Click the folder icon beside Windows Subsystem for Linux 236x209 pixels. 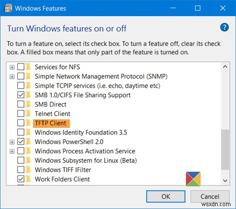tap(28, 160)
